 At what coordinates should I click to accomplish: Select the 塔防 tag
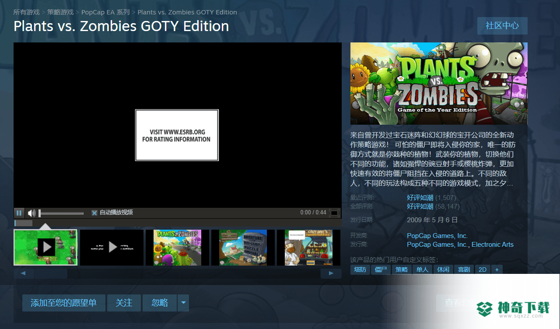click(x=360, y=269)
